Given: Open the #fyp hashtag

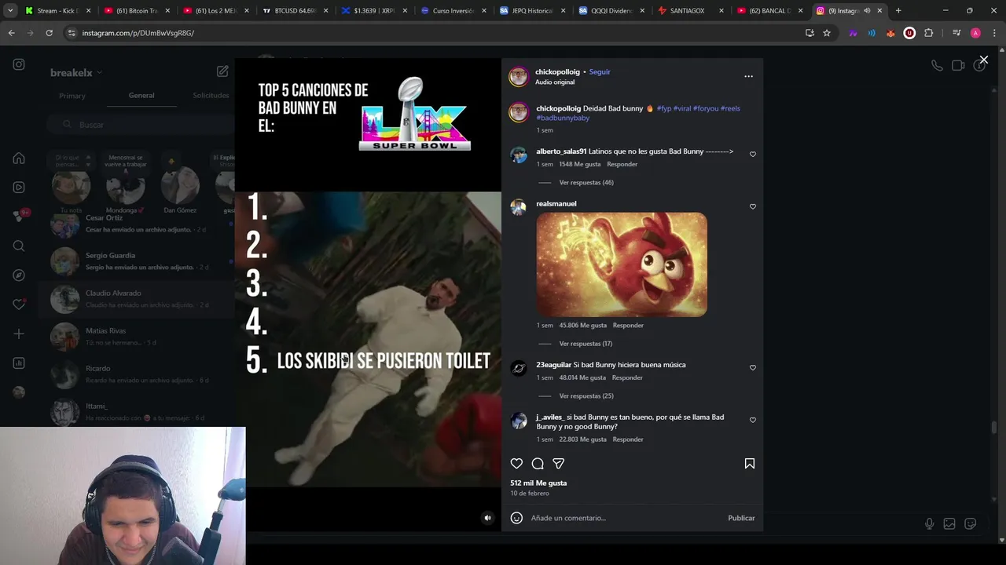Looking at the screenshot, I should click(664, 108).
